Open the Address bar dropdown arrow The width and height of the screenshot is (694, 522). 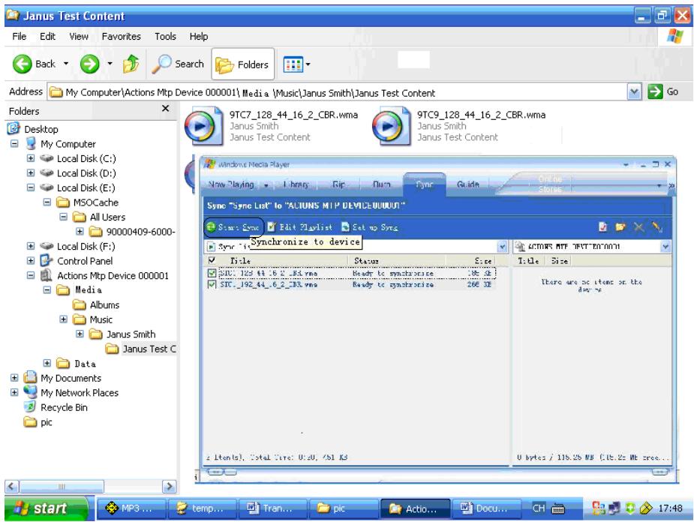634,91
